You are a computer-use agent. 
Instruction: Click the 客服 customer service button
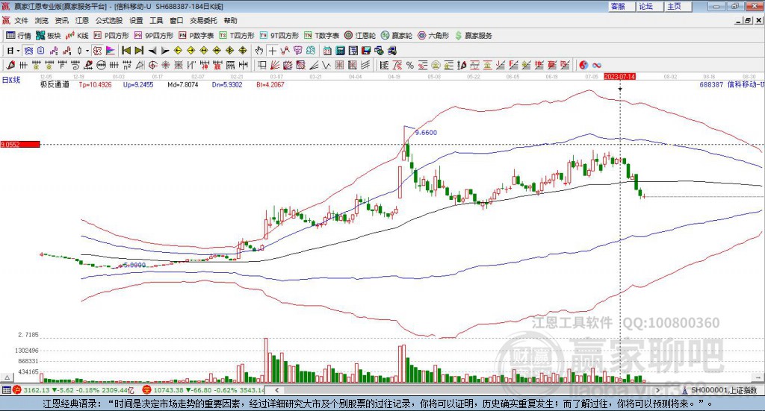[x=621, y=6]
